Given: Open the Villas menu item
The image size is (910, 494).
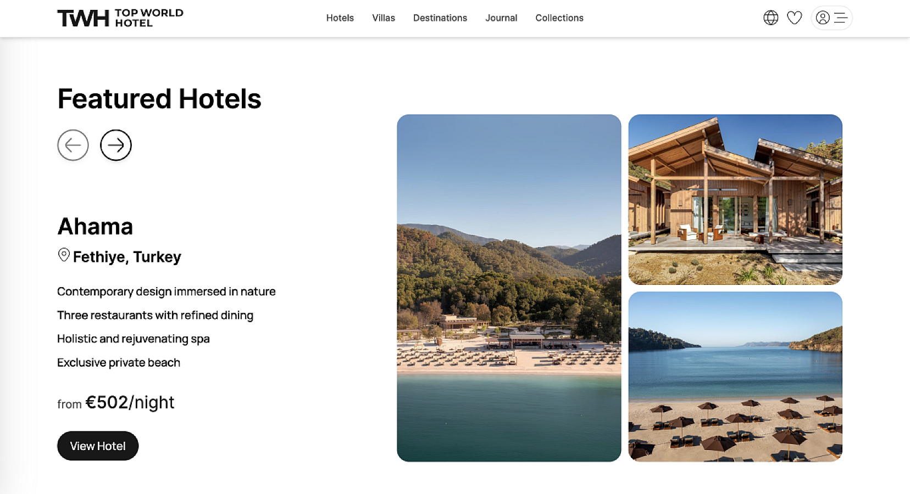Looking at the screenshot, I should click(384, 18).
